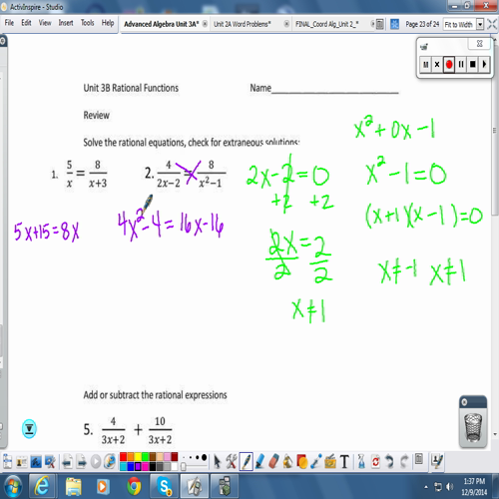Pick the bright green color swatch
This screenshot has height=499, width=499.
pos(145,457)
